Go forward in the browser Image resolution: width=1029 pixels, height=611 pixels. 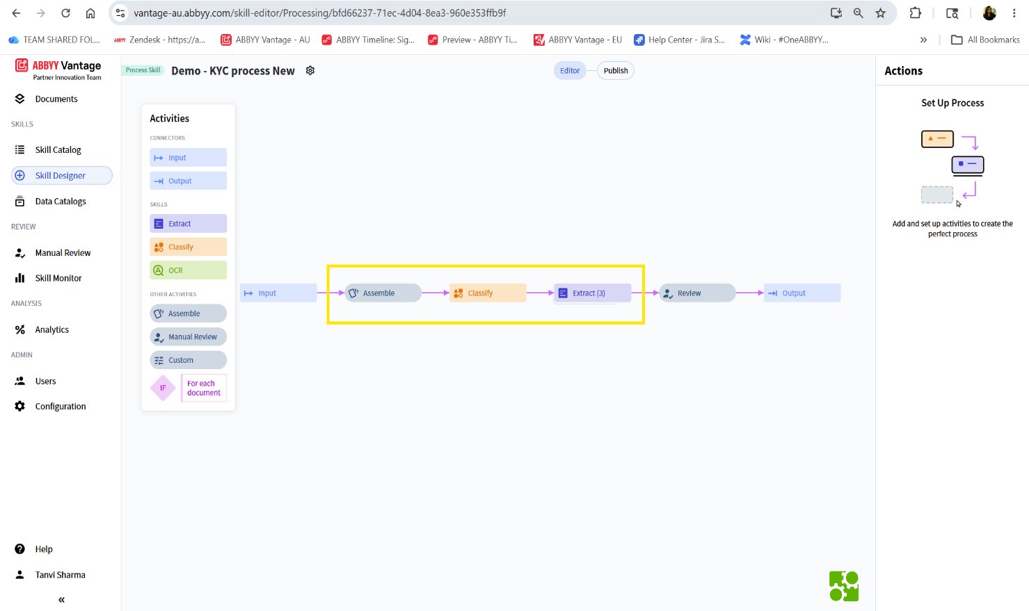(40, 13)
